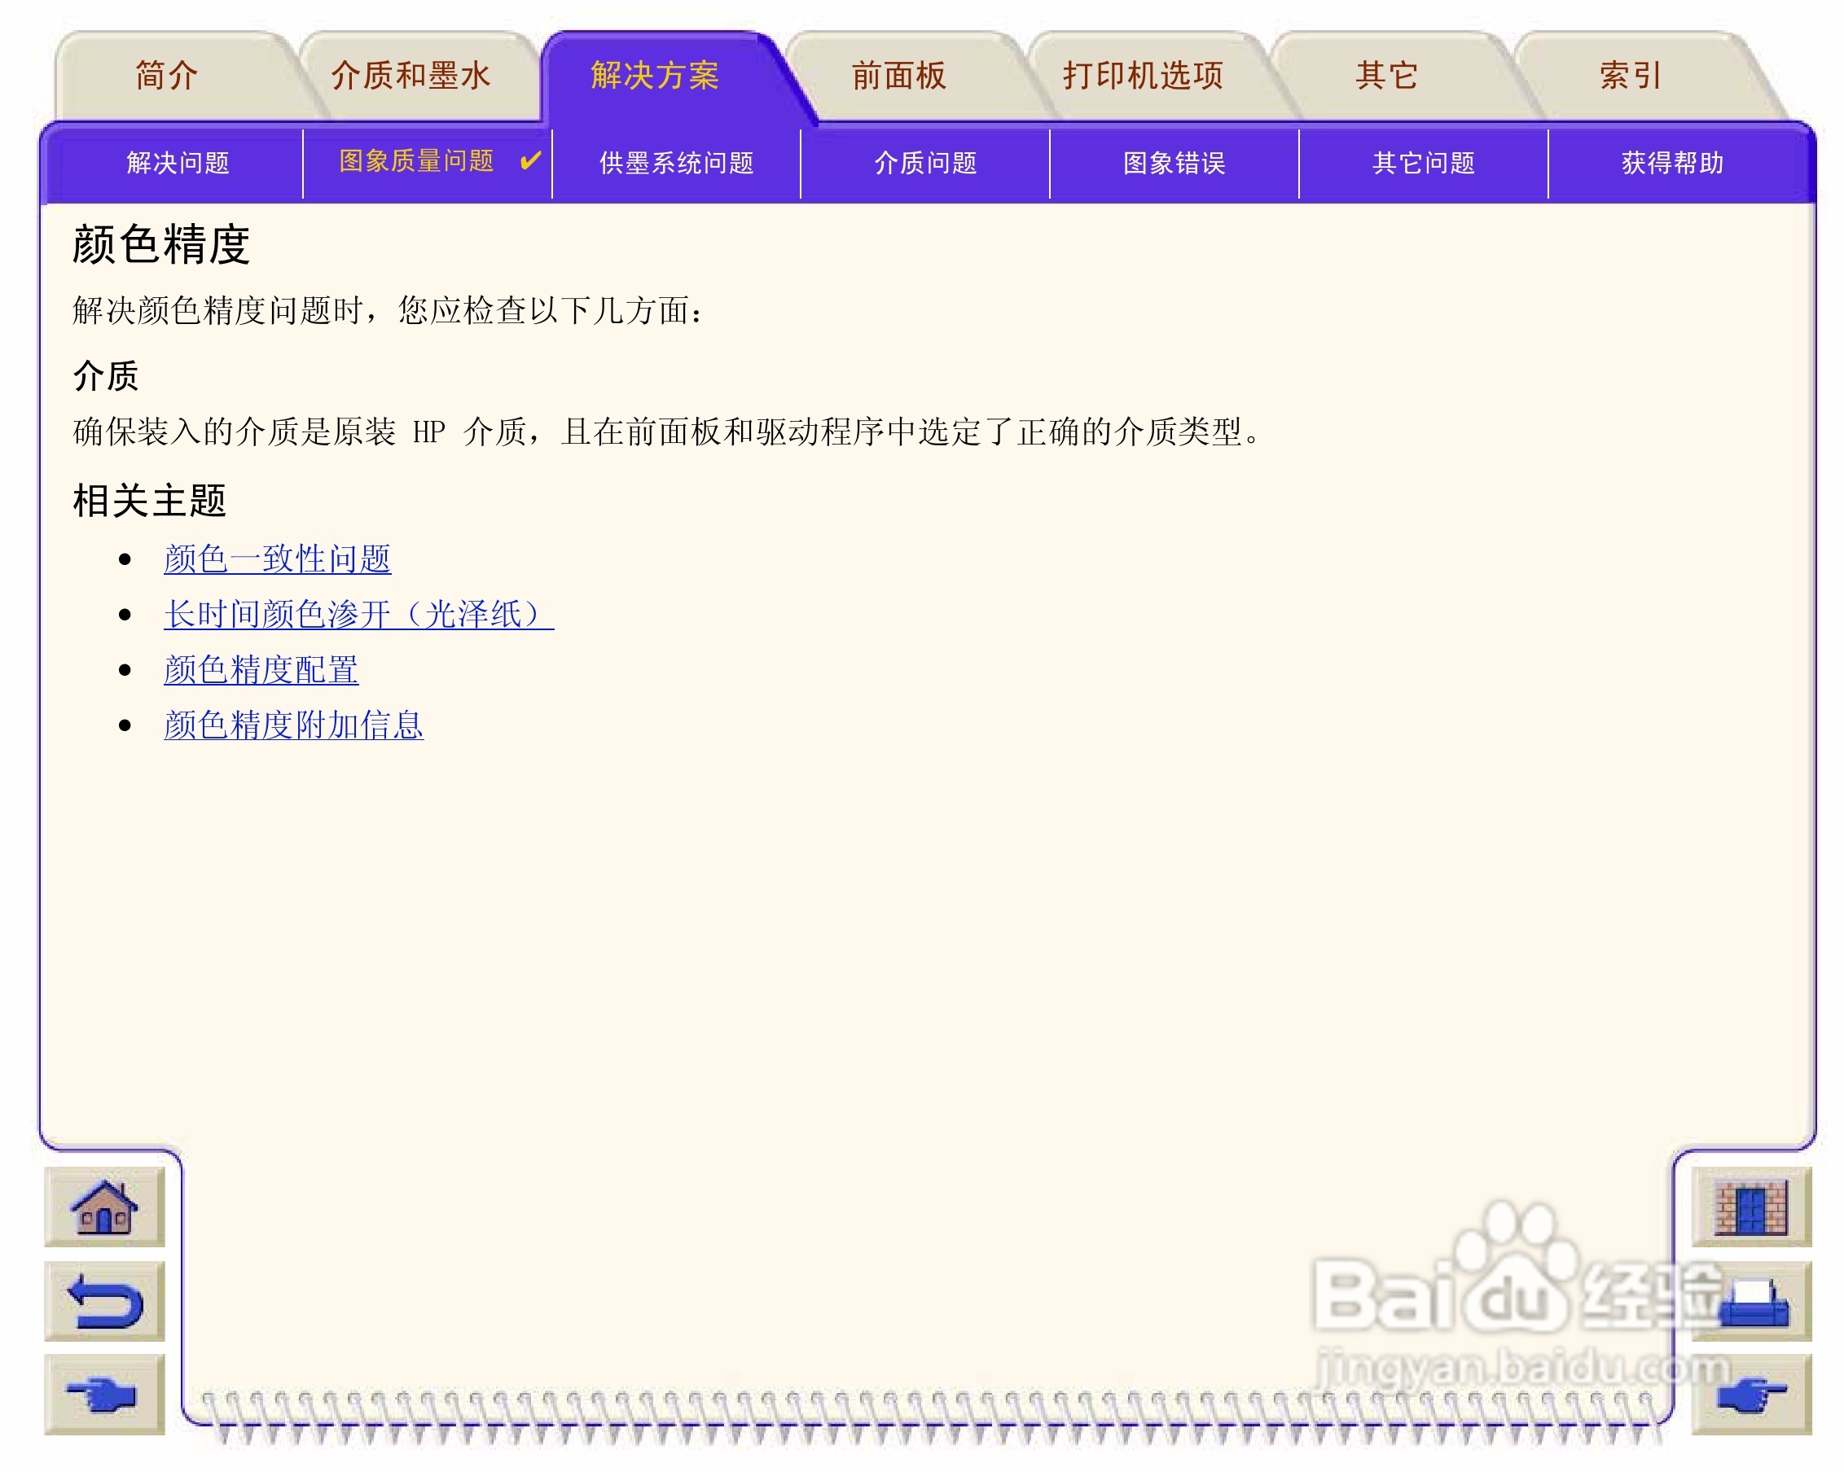Image resolution: width=1844 pixels, height=1472 pixels.
Task: Open the 颜色精度附加信息 link
Action: click(293, 725)
